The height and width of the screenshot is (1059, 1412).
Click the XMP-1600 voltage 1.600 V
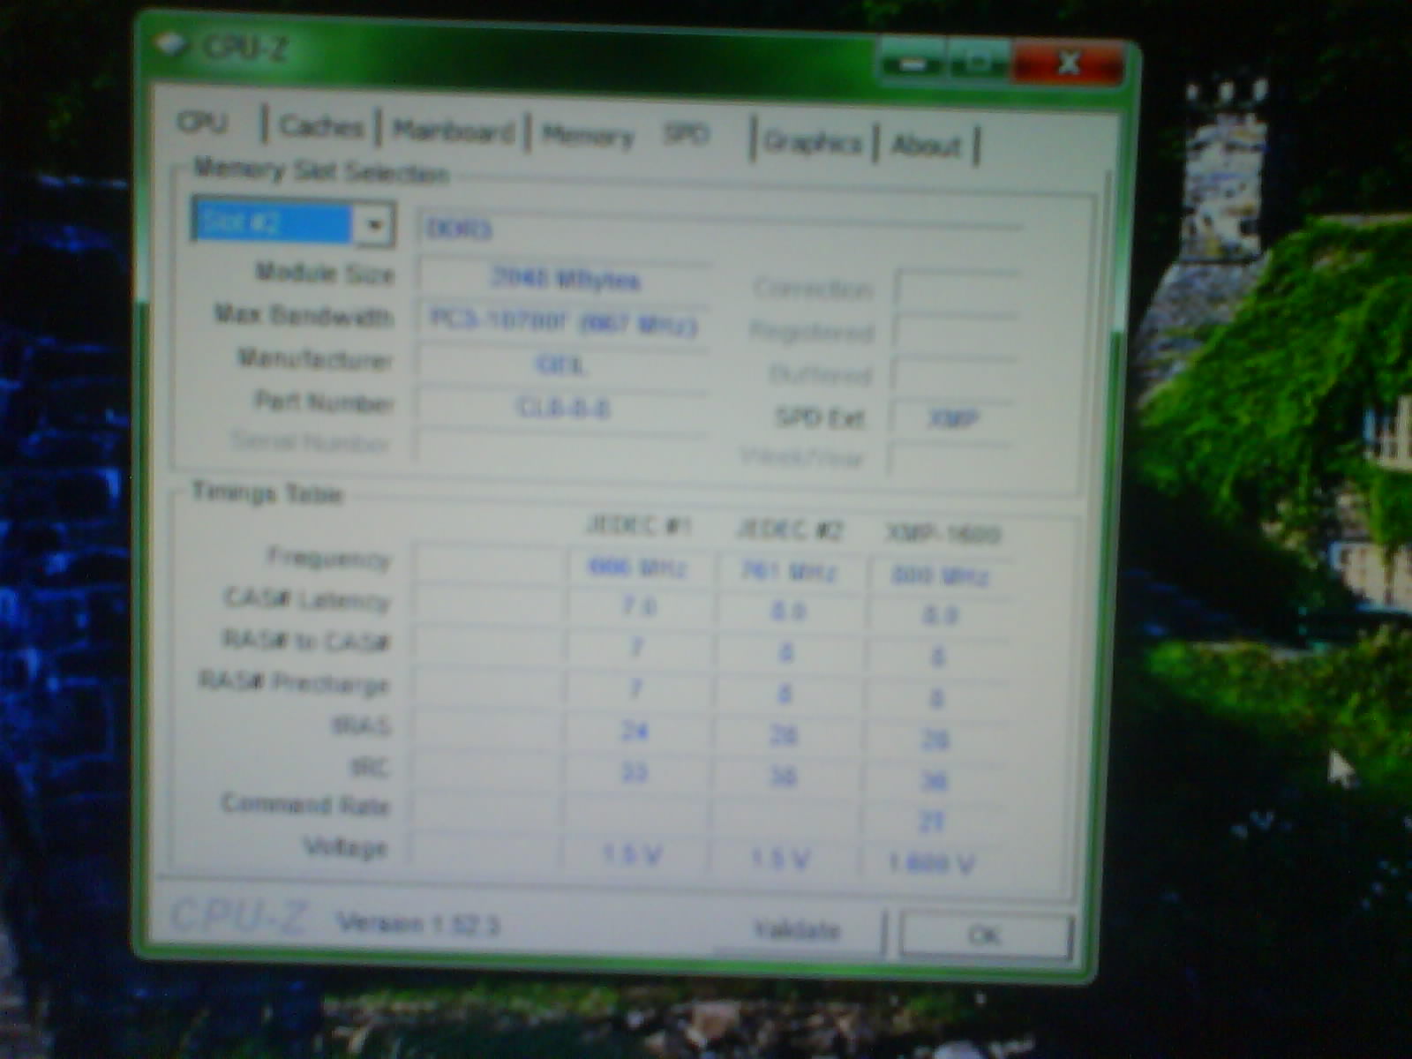pos(931,863)
